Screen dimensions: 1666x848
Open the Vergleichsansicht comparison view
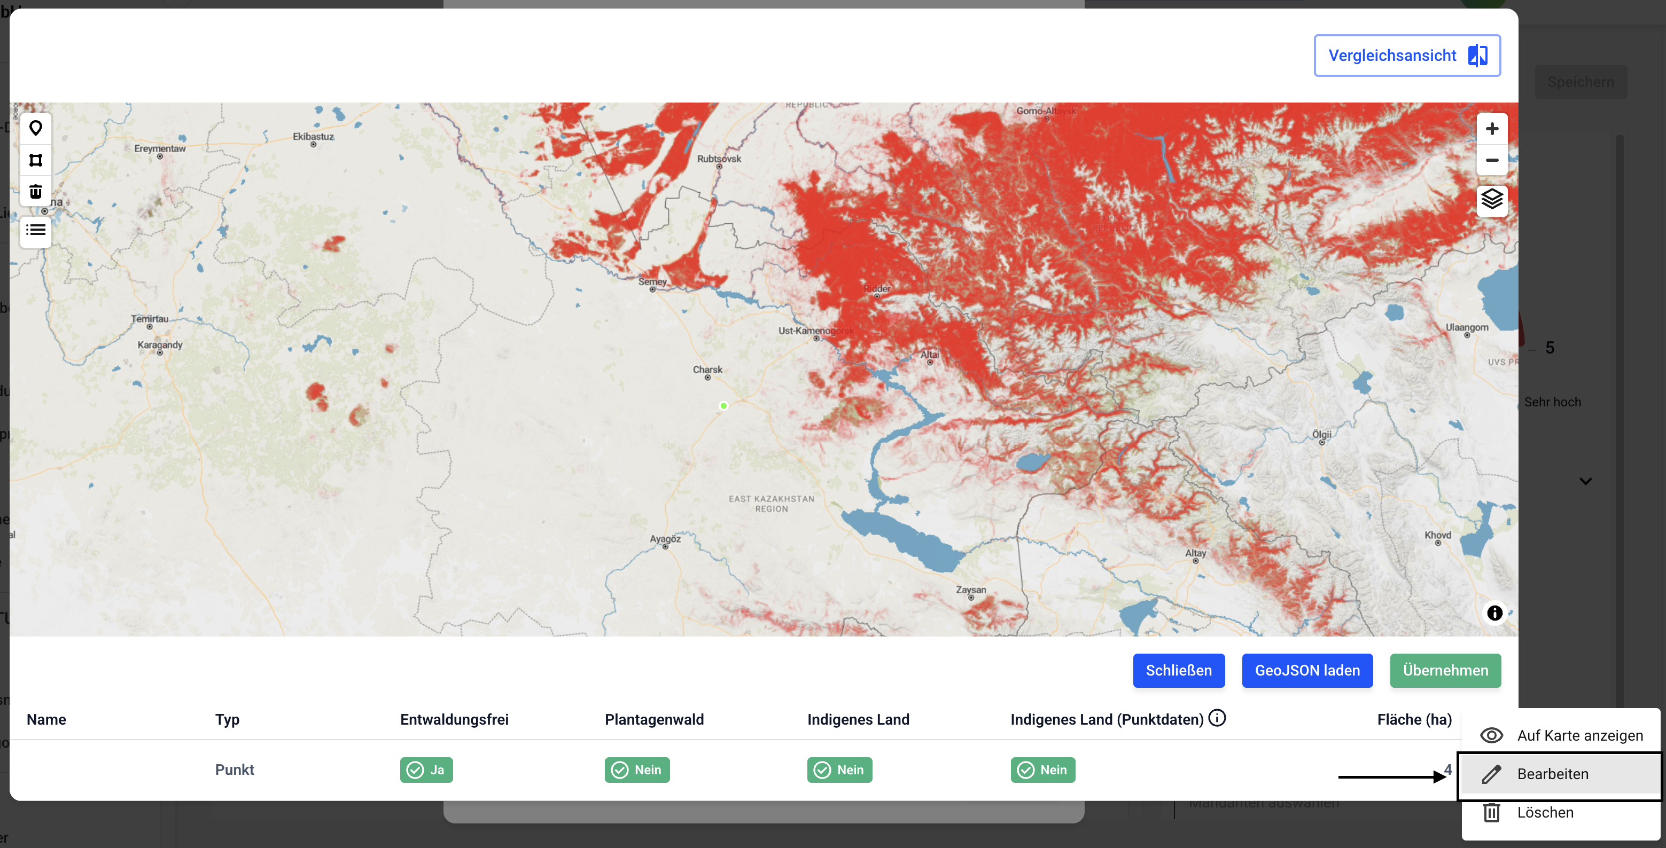[x=1407, y=56]
